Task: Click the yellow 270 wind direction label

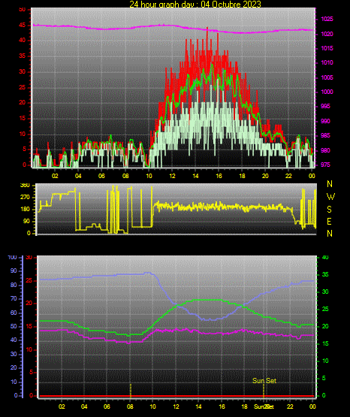Action: (x=26, y=198)
